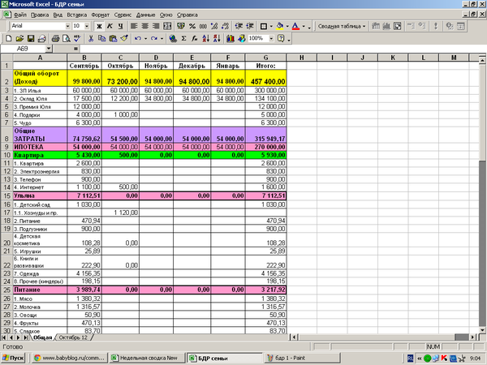Expand the zoom level dropdown at 100%
The width and height of the screenshot is (487, 365).
269,38
